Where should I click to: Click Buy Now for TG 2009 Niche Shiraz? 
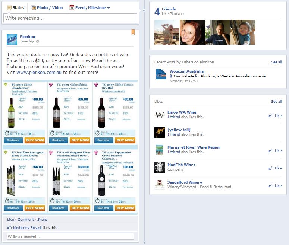click(x=80, y=140)
